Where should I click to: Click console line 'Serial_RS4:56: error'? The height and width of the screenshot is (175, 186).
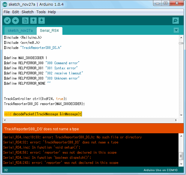coord(60,152)
